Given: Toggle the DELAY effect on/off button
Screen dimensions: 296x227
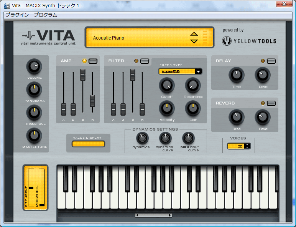Looking at the screenshot, I should tap(271, 61).
